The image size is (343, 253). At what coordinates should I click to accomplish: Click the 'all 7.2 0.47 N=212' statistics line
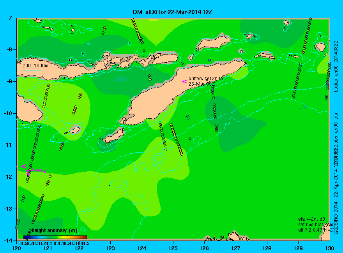coord(318,230)
